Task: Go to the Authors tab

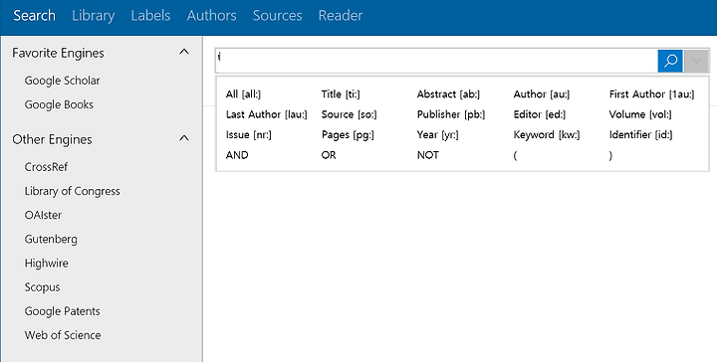Action: click(x=211, y=16)
